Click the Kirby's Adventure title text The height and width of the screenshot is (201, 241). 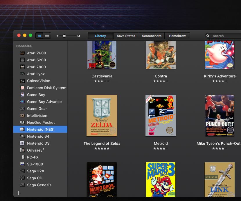click(220, 76)
